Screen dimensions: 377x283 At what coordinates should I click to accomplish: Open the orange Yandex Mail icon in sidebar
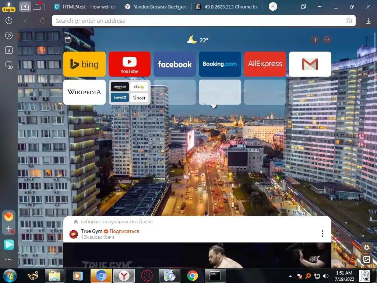click(x=9, y=217)
